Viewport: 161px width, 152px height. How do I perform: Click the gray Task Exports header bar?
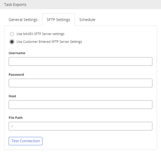(81, 5)
